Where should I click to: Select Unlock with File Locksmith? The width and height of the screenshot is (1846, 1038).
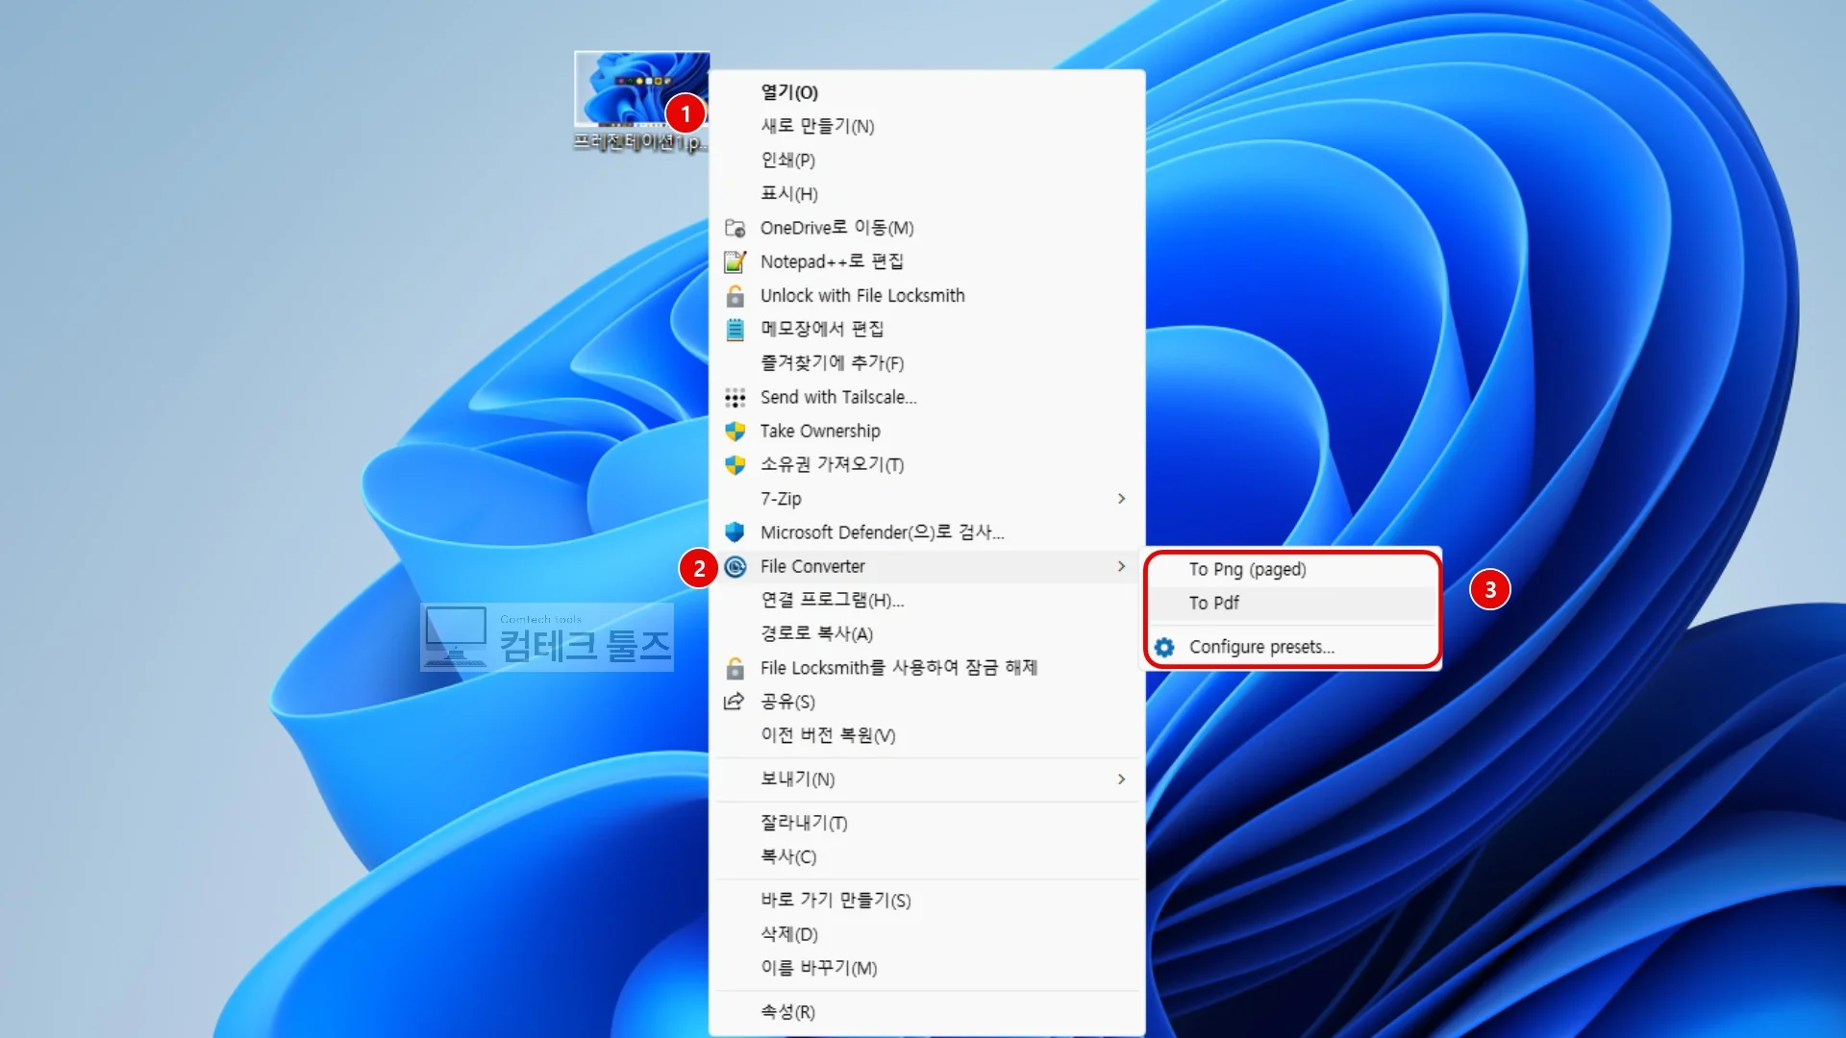pyautogui.click(x=927, y=295)
